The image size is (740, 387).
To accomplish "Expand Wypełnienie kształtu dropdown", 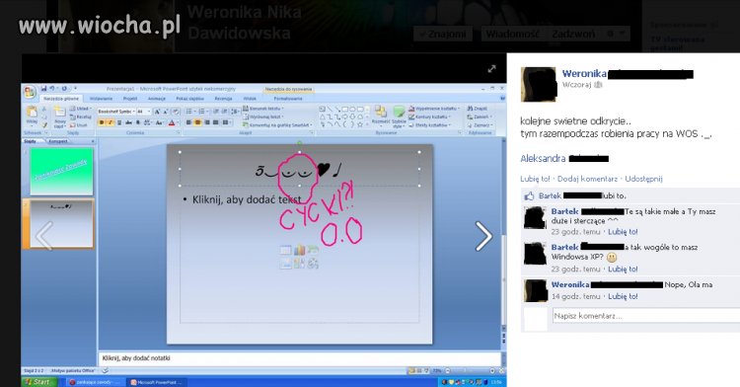I will 434,109.
